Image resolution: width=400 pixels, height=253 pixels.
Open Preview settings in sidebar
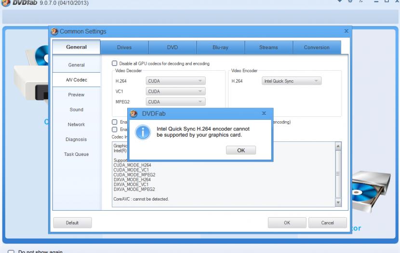coord(76,95)
